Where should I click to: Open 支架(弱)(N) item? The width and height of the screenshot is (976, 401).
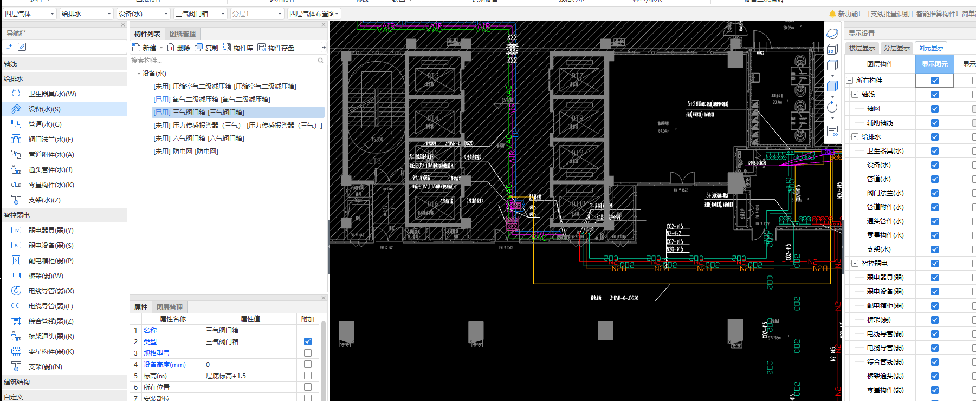(x=45, y=366)
